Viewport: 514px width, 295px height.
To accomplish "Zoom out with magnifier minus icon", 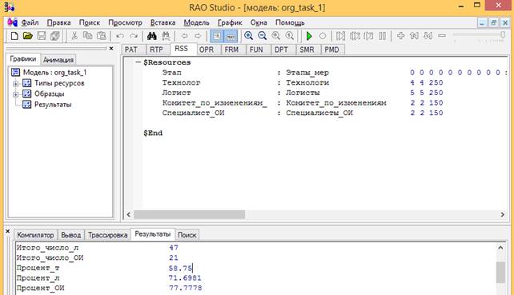I will tap(263, 36).
